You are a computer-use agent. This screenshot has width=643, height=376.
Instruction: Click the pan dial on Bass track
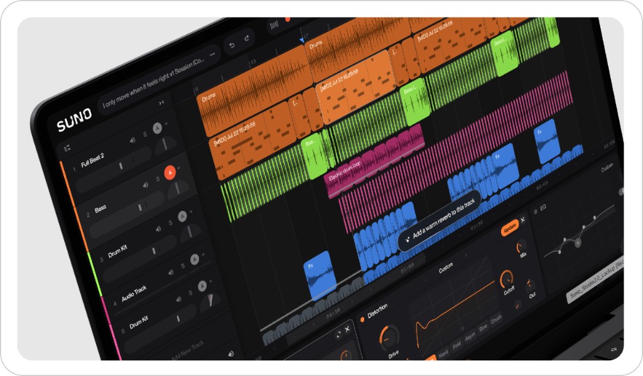pyautogui.click(x=177, y=190)
